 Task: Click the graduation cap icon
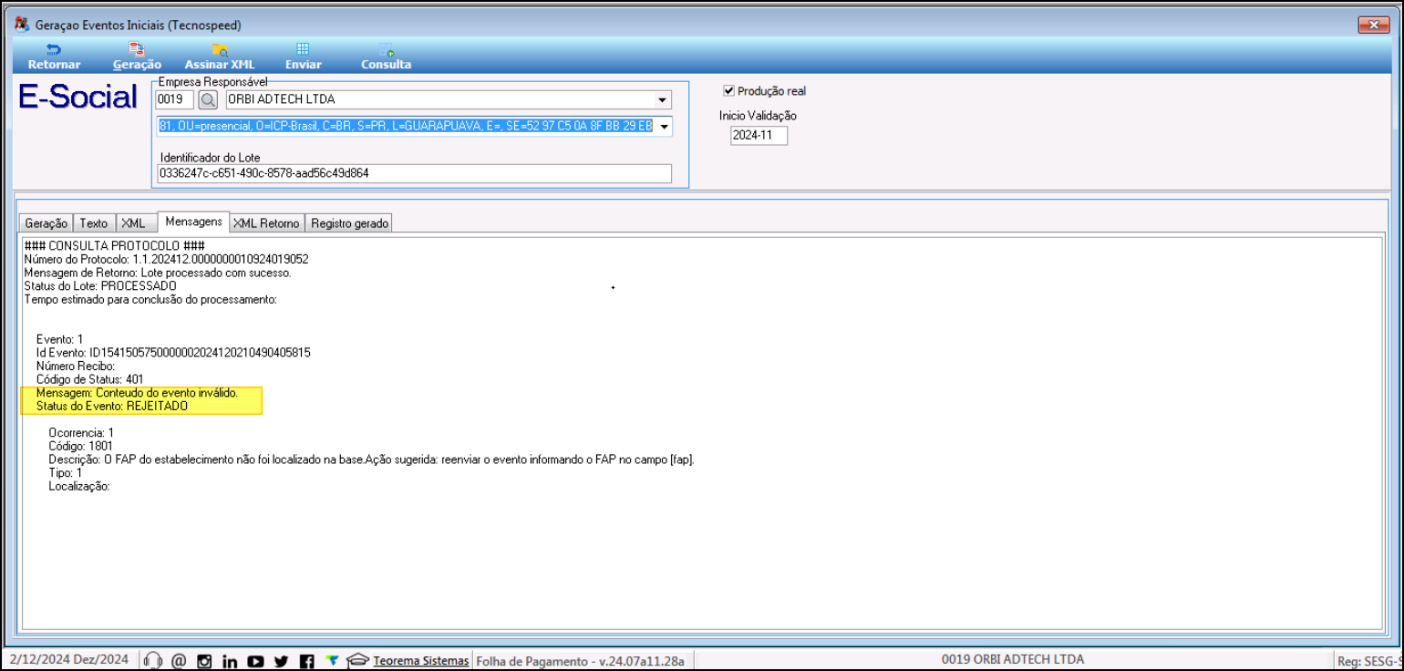pyautogui.click(x=358, y=660)
